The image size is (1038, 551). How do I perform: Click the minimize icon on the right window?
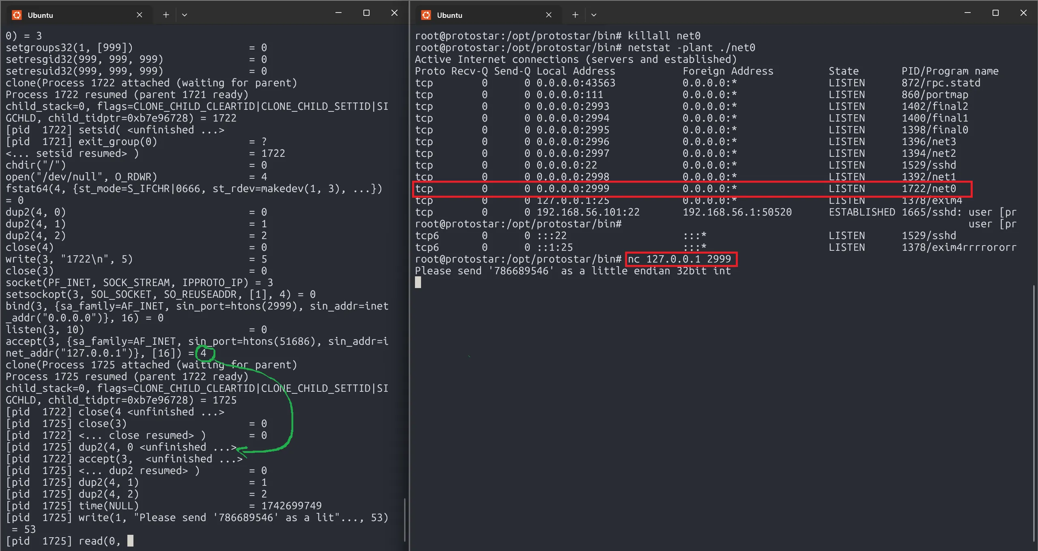967,13
